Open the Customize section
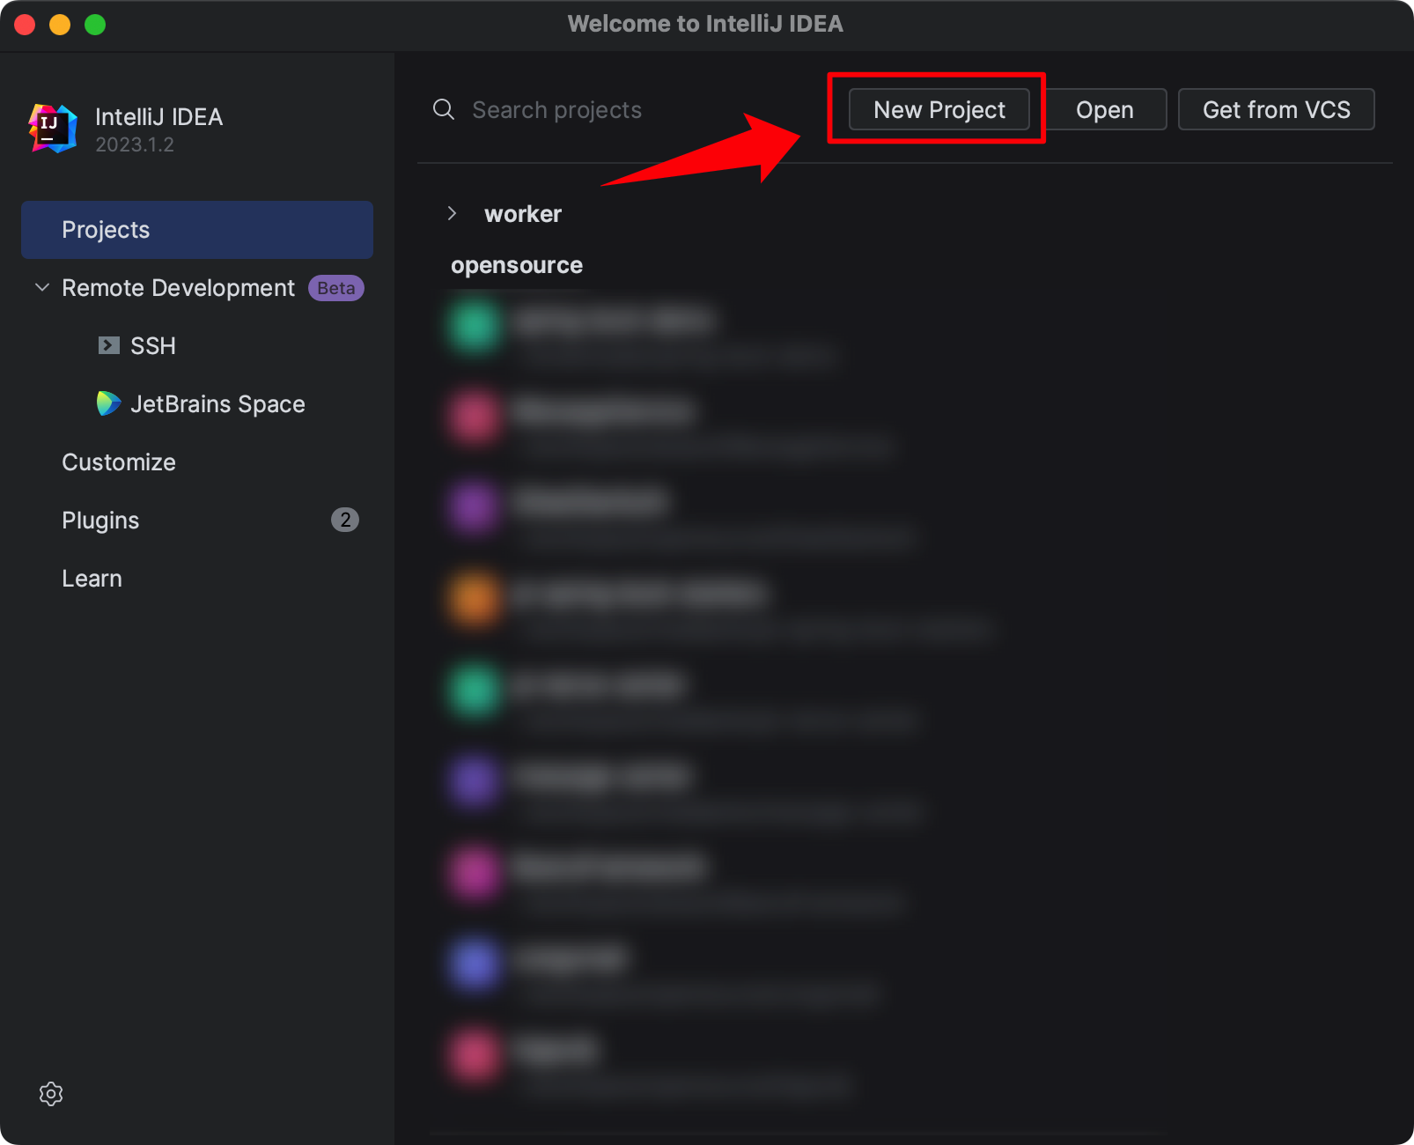The height and width of the screenshot is (1145, 1414). pyautogui.click(x=119, y=462)
